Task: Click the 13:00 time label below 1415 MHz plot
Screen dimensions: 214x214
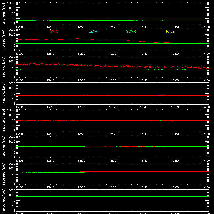Action: click(19, 107)
